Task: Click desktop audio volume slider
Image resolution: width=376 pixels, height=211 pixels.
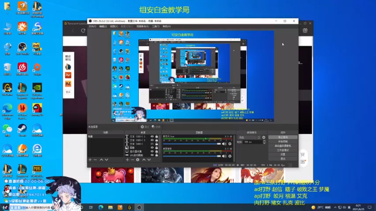Action: tap(192, 156)
